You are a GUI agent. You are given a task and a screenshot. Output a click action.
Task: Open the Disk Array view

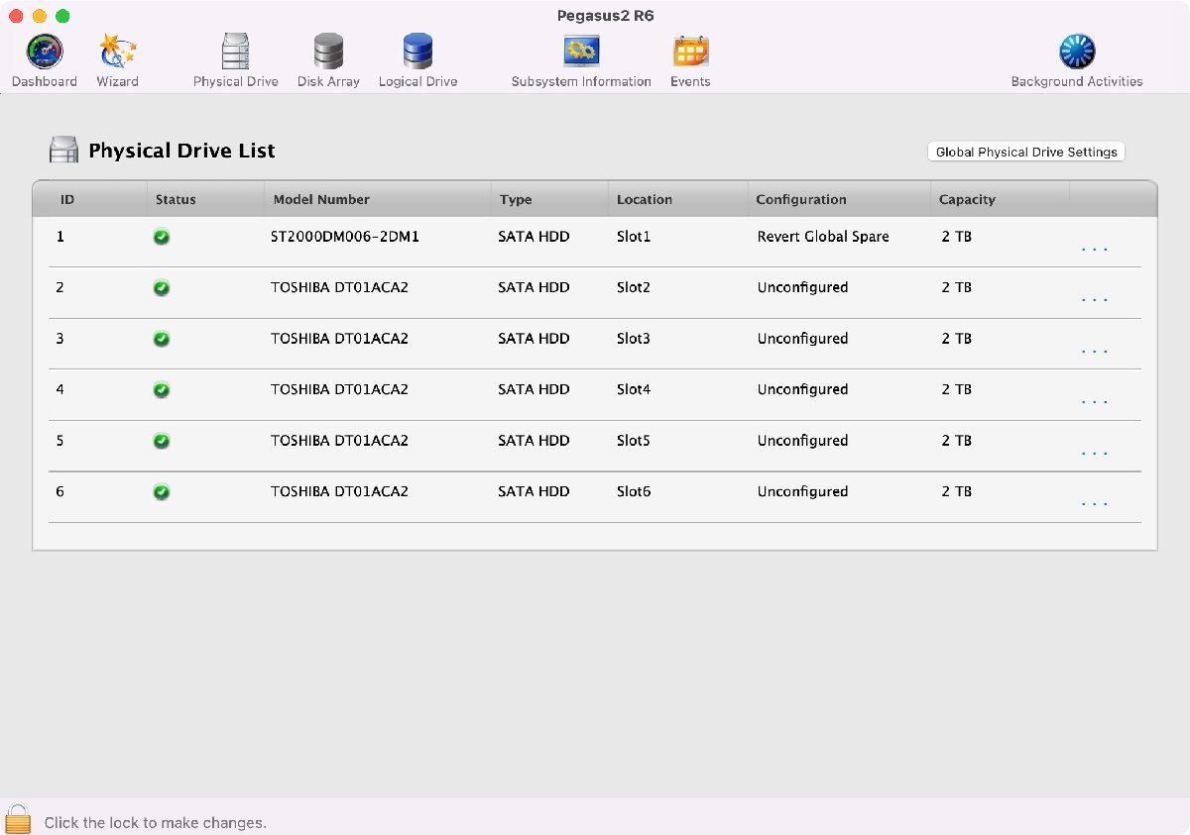[x=328, y=52]
